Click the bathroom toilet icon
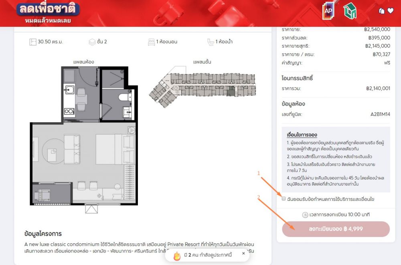This screenshot has height=265, width=401. point(211,42)
